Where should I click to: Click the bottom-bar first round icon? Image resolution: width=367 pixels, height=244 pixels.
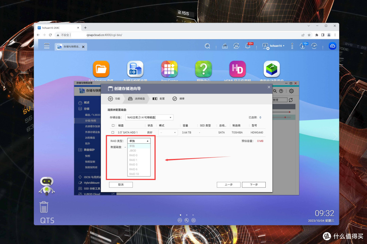(180, 220)
